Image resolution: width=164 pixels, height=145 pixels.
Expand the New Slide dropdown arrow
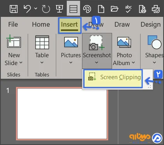coord(21,63)
